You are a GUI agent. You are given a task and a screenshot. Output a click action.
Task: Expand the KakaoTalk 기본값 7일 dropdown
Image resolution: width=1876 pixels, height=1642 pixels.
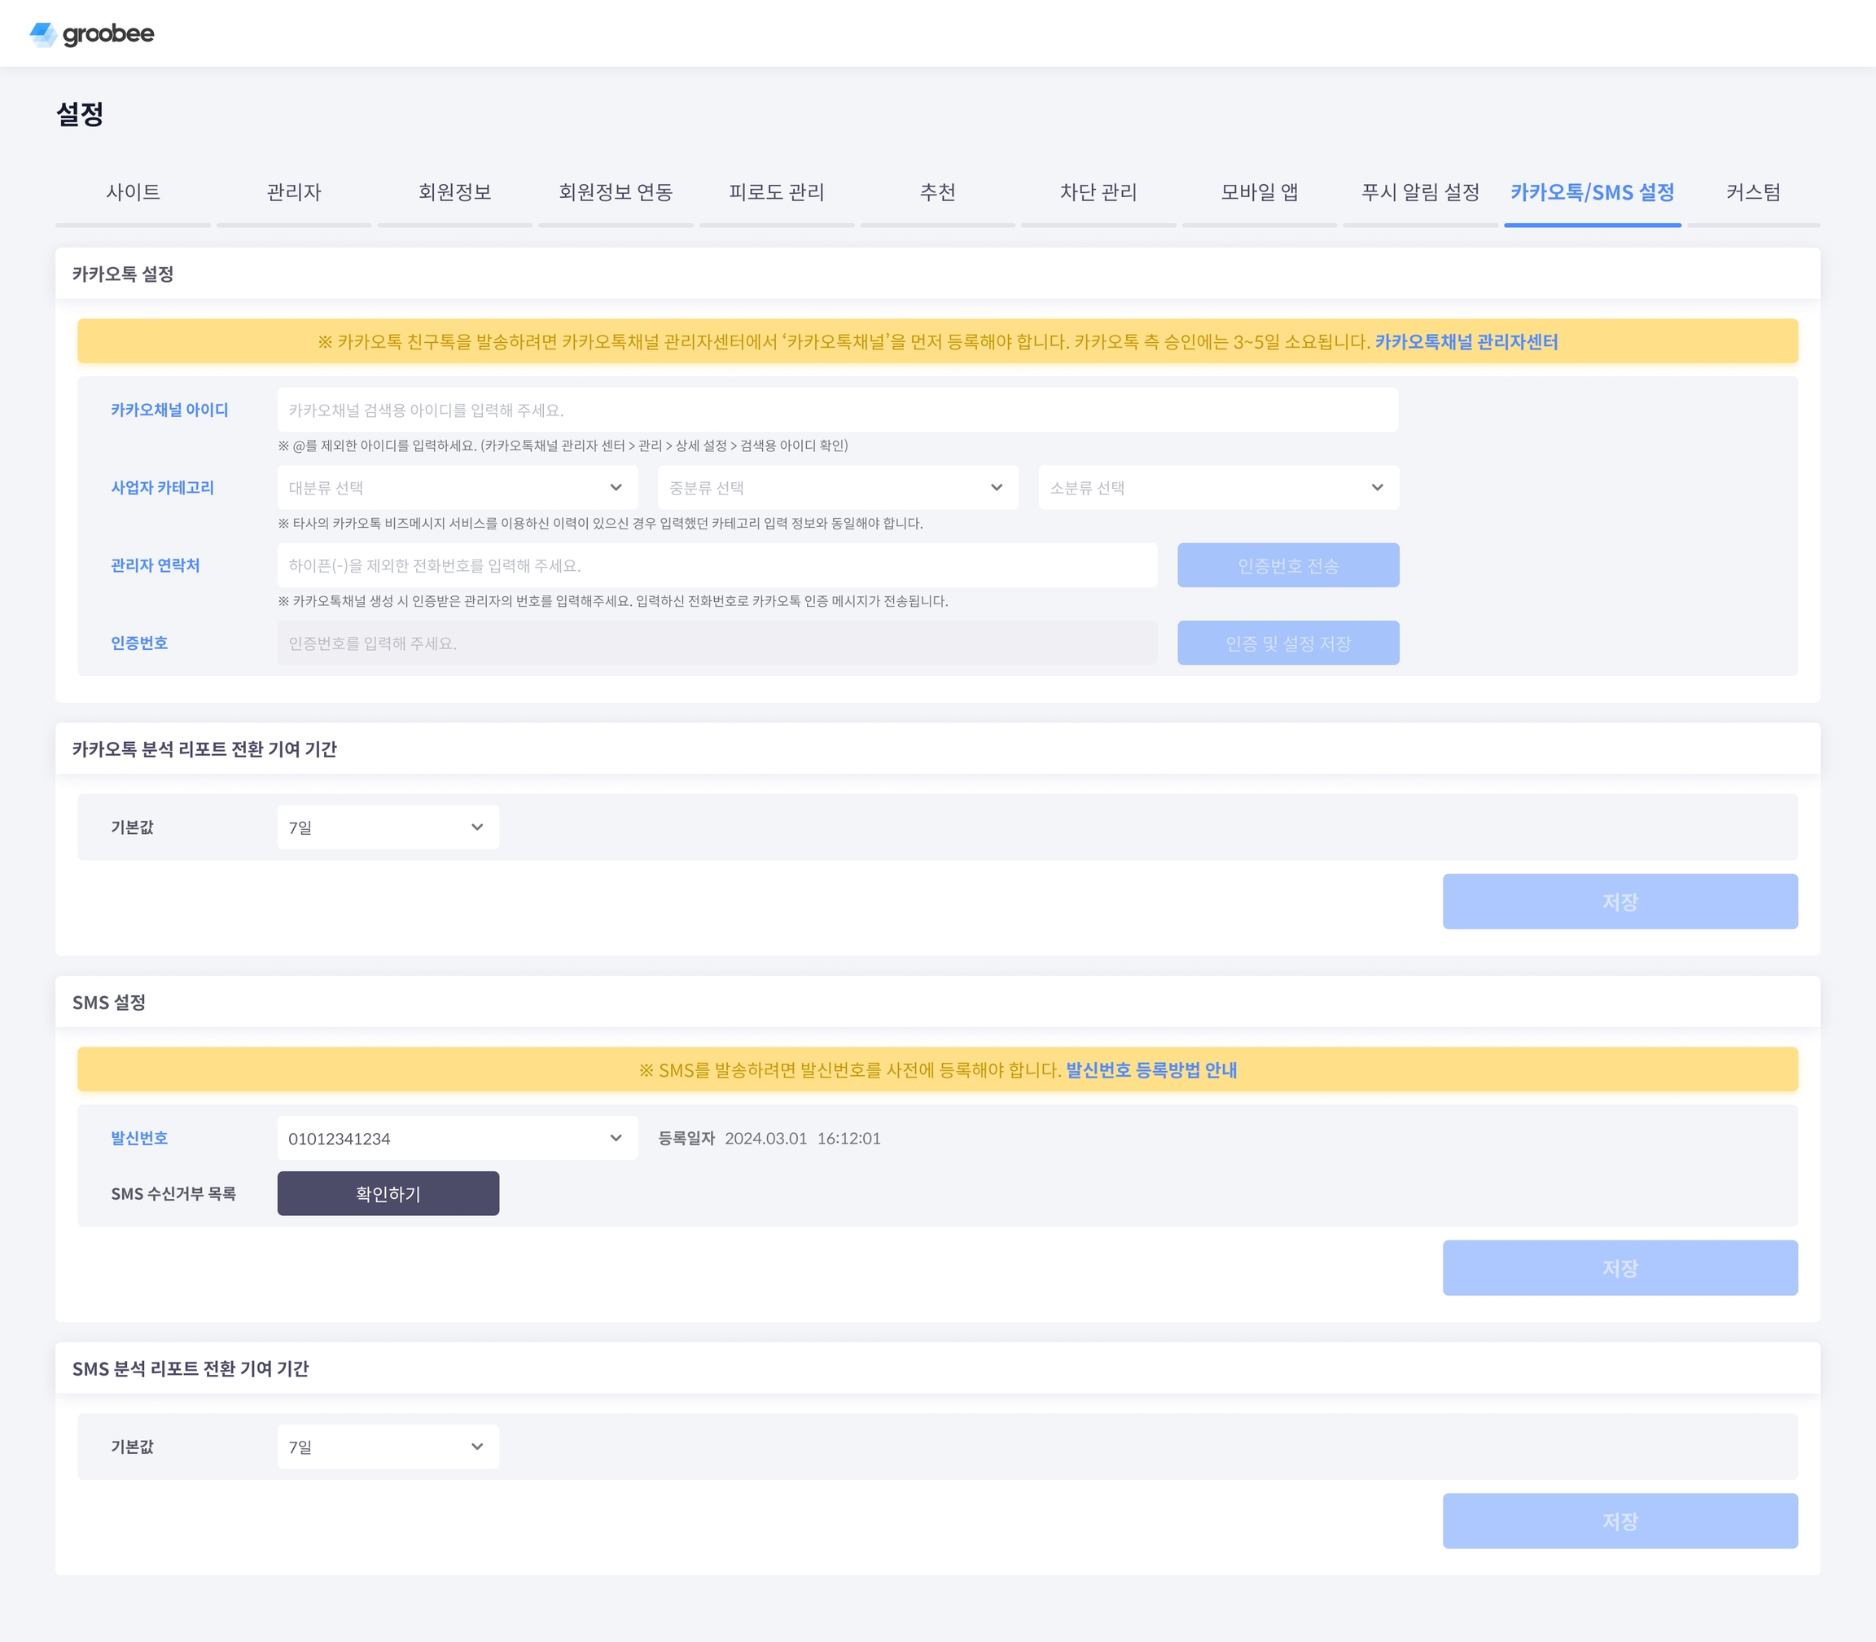tap(388, 828)
